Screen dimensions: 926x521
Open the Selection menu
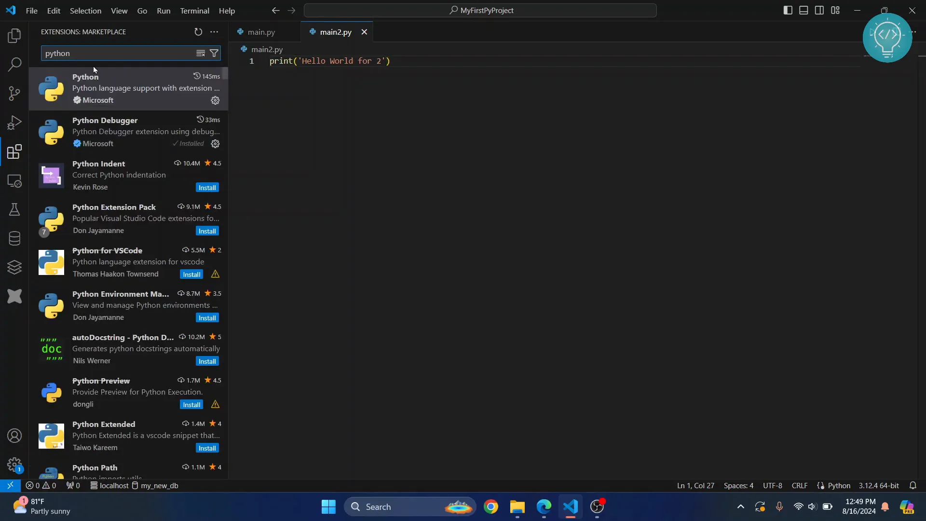tap(85, 11)
